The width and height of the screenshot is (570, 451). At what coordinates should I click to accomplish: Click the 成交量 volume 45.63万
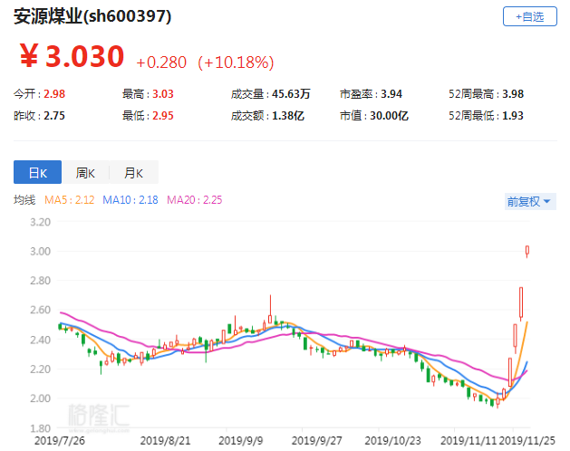click(x=291, y=94)
